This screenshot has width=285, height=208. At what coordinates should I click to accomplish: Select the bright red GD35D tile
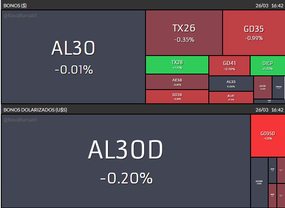(267, 136)
